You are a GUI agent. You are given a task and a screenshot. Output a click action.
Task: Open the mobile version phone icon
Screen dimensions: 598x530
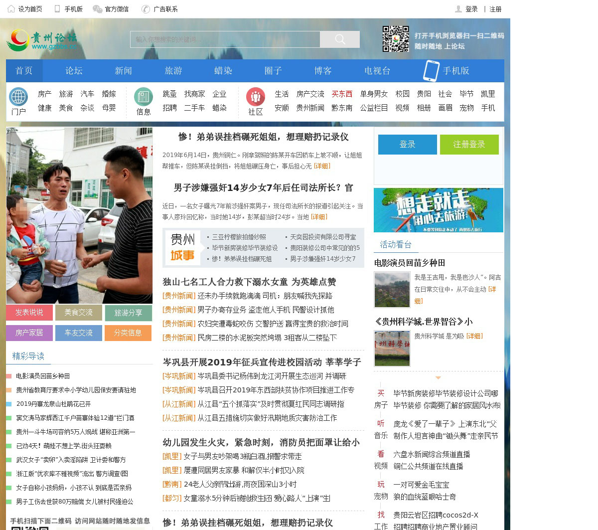pos(431,71)
